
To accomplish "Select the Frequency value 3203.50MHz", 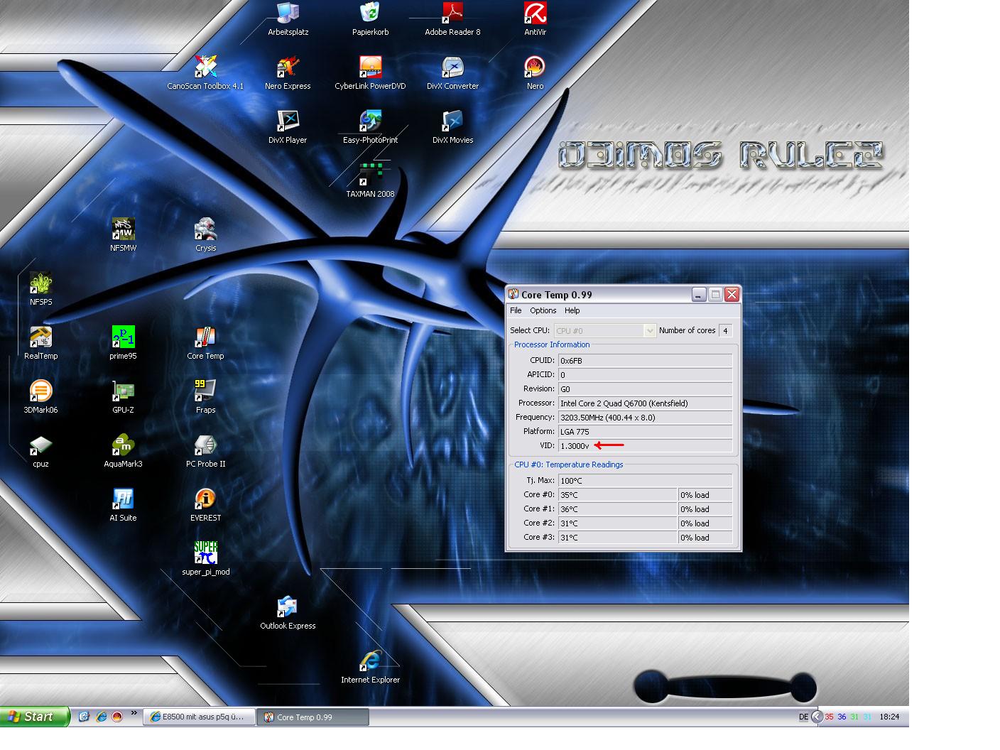I will tap(645, 418).
